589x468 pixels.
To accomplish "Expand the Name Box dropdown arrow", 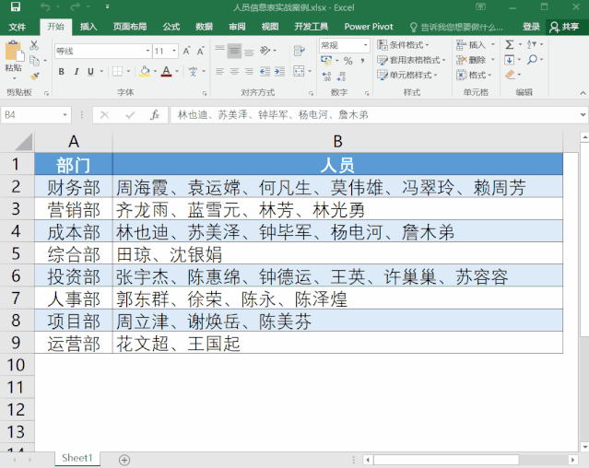I will click(x=65, y=115).
